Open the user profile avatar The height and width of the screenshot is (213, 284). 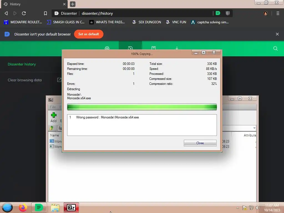(x=265, y=13)
